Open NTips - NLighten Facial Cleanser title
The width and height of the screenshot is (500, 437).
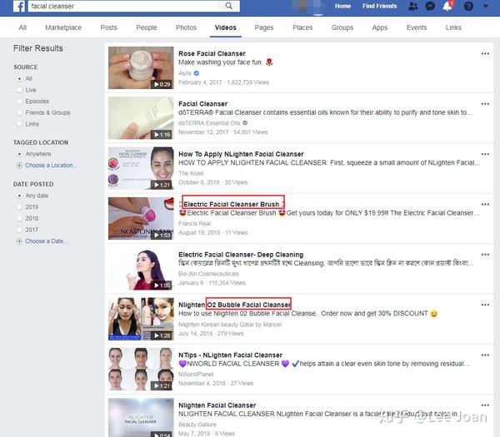tap(230, 355)
